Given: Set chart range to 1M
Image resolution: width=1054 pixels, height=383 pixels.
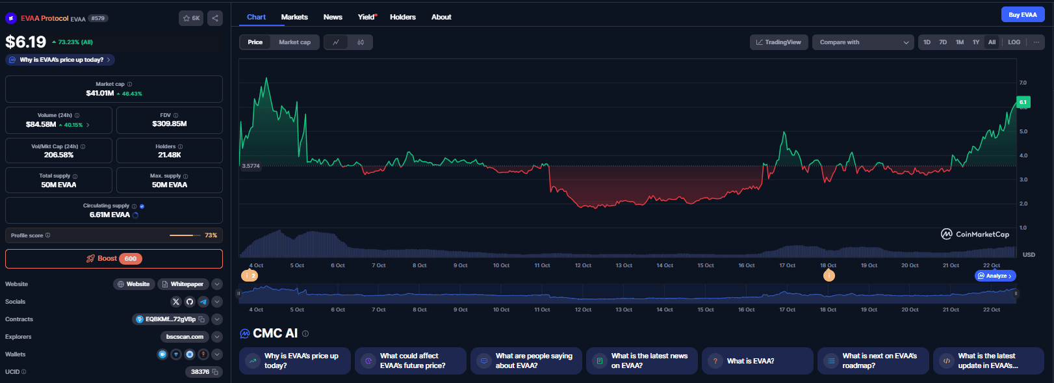Looking at the screenshot, I should tap(960, 42).
